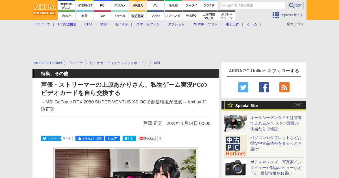This screenshot has width=339, height=178.
Task: Open the 電子工作 category link
Action: [x=232, y=24]
